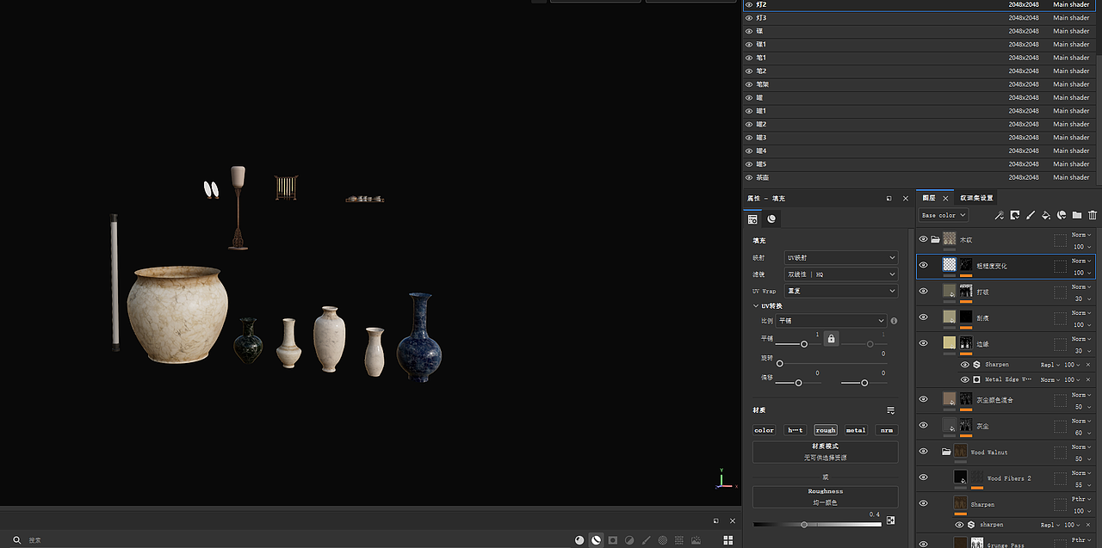
Task: Add a fill layer with the bucket icon
Action: pyautogui.click(x=1046, y=215)
